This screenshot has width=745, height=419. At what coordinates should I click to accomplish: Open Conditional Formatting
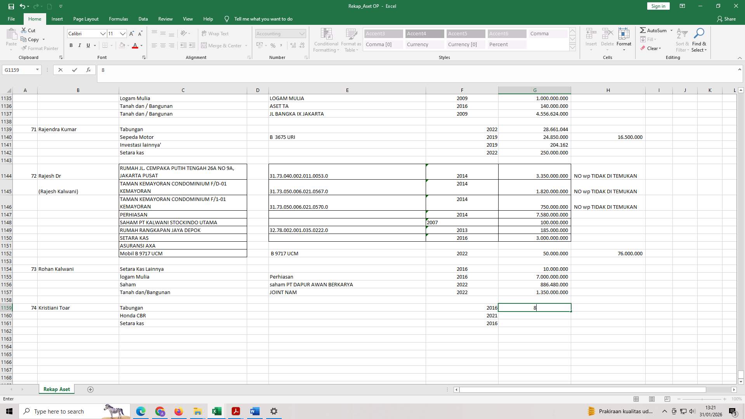[x=326, y=40]
